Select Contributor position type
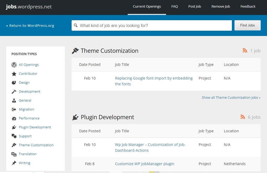The image size is (267, 173). [x=28, y=74]
